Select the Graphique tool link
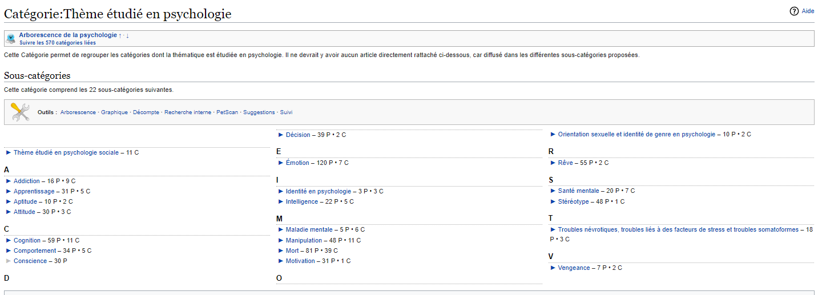 (x=114, y=112)
